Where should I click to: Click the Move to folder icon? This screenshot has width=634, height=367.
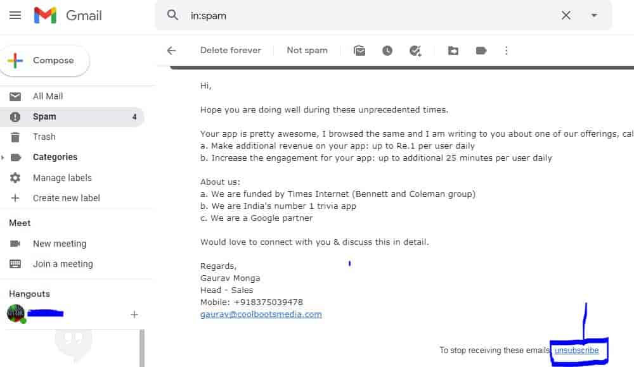point(453,50)
